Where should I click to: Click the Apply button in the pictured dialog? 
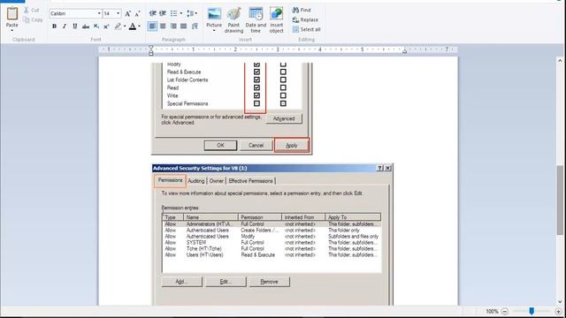pos(292,145)
